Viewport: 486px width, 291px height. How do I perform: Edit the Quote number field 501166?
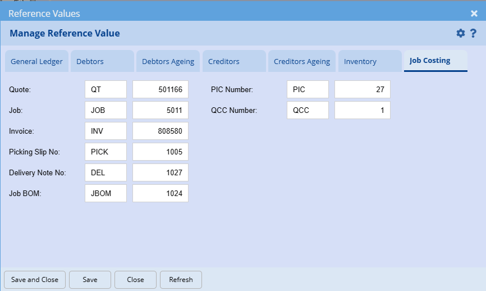point(161,89)
